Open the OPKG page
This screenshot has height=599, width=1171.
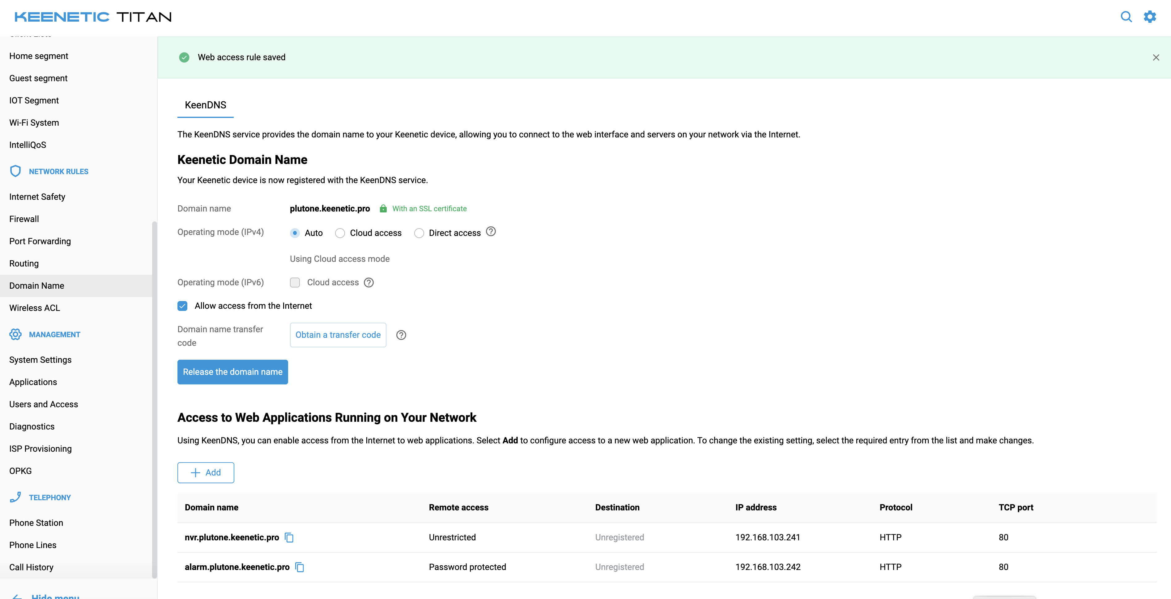click(20, 471)
